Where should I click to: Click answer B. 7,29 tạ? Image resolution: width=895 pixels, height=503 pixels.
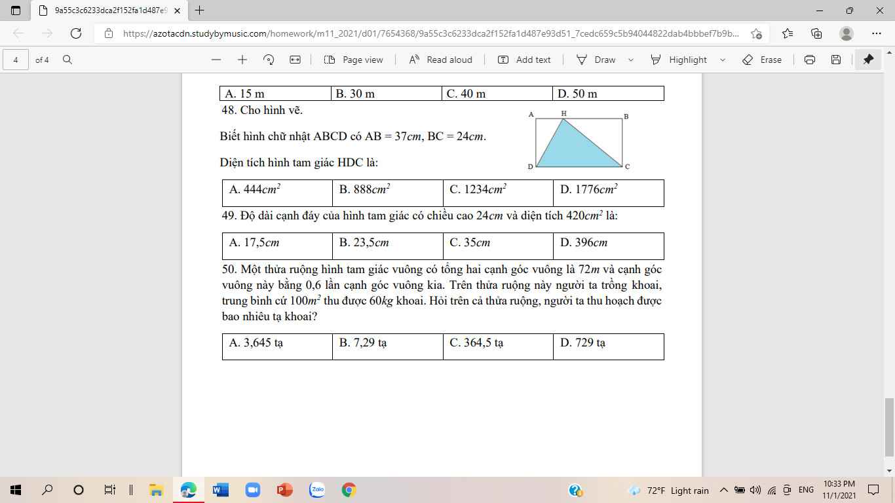[x=388, y=346]
